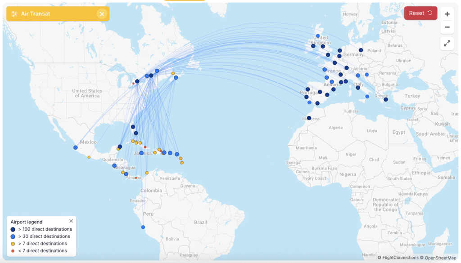Image resolution: width=461 pixels, height=263 pixels.
Task: Select the airport marker in Morocco
Action: coord(309,118)
